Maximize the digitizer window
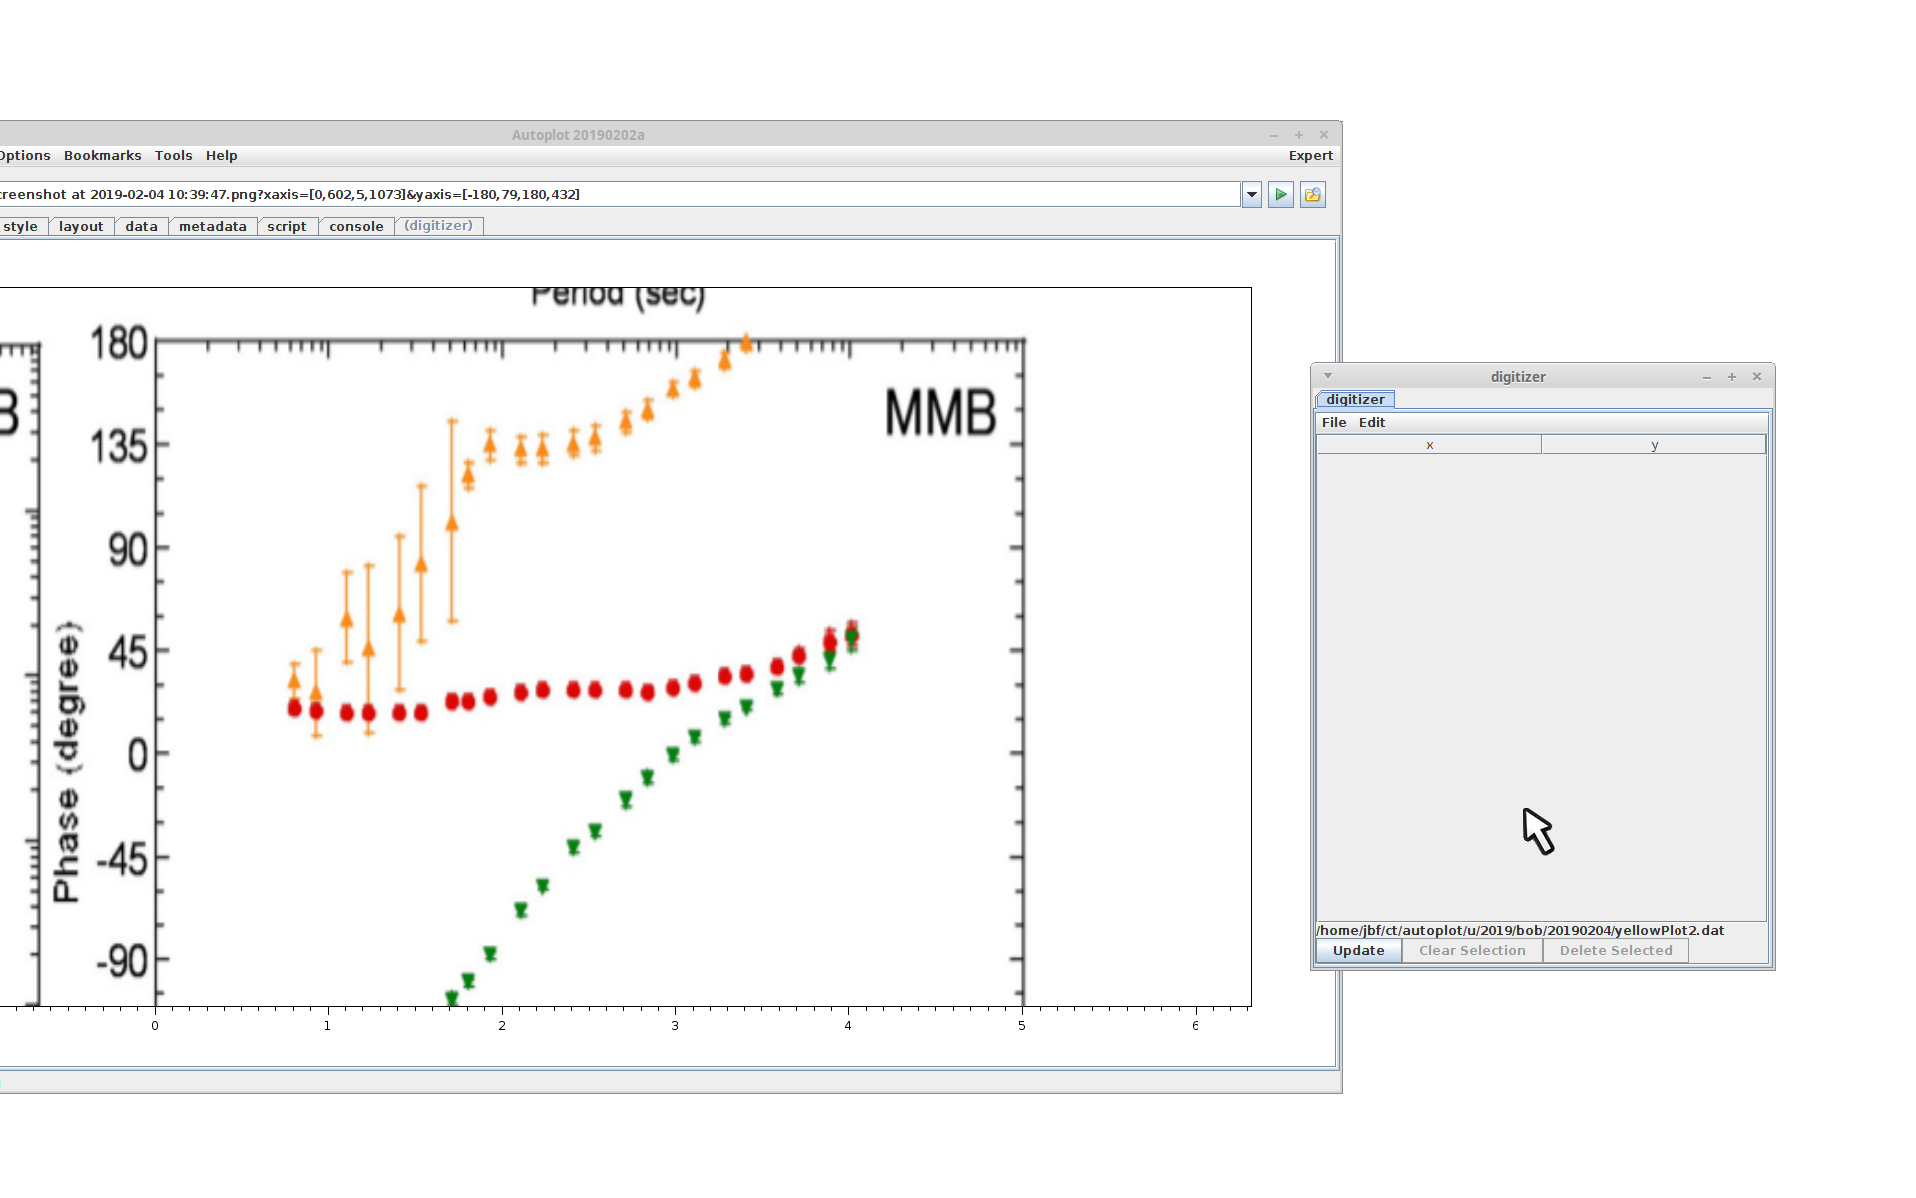This screenshot has height=1198, width=1916. pos(1732,377)
